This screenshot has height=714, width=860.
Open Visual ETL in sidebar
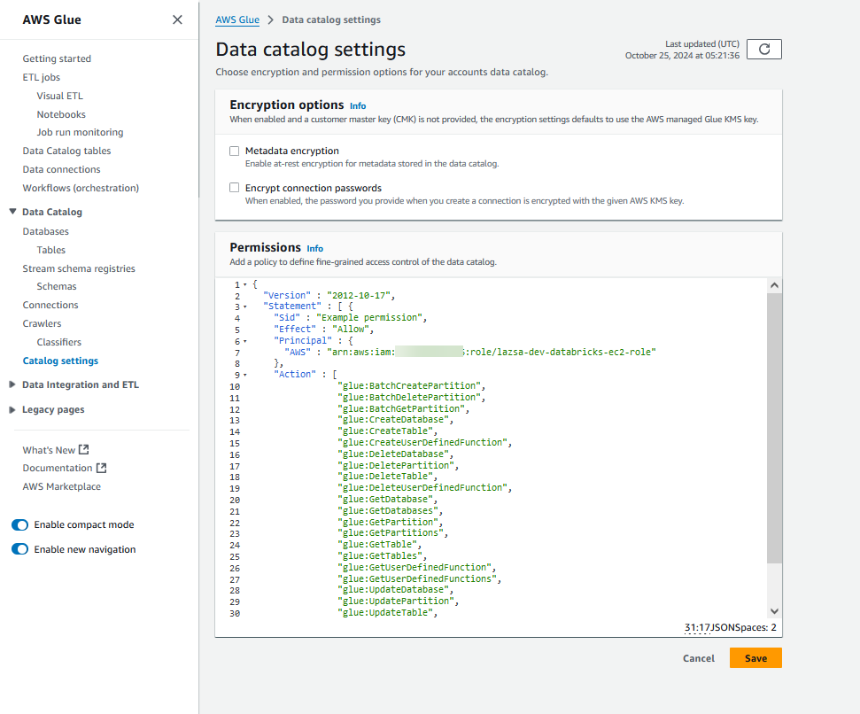point(59,96)
